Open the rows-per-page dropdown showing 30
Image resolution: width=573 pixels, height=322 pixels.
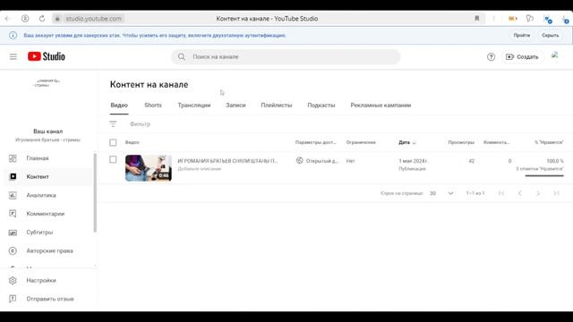(441, 193)
